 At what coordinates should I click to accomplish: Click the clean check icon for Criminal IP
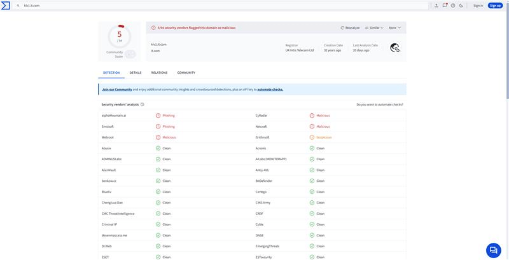point(158,224)
